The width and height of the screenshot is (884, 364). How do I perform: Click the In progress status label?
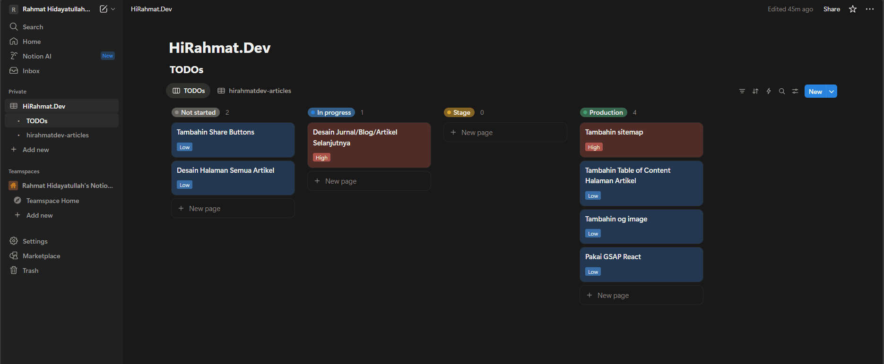tap(334, 112)
